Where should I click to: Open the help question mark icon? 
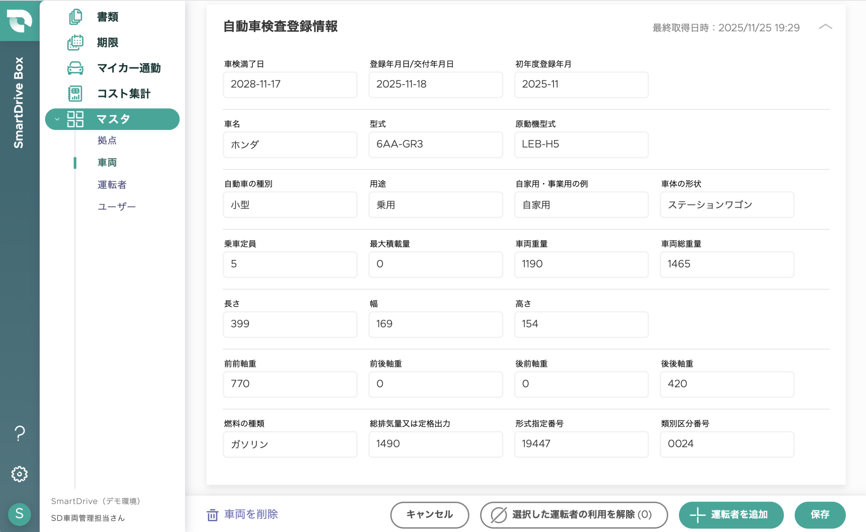(x=19, y=433)
